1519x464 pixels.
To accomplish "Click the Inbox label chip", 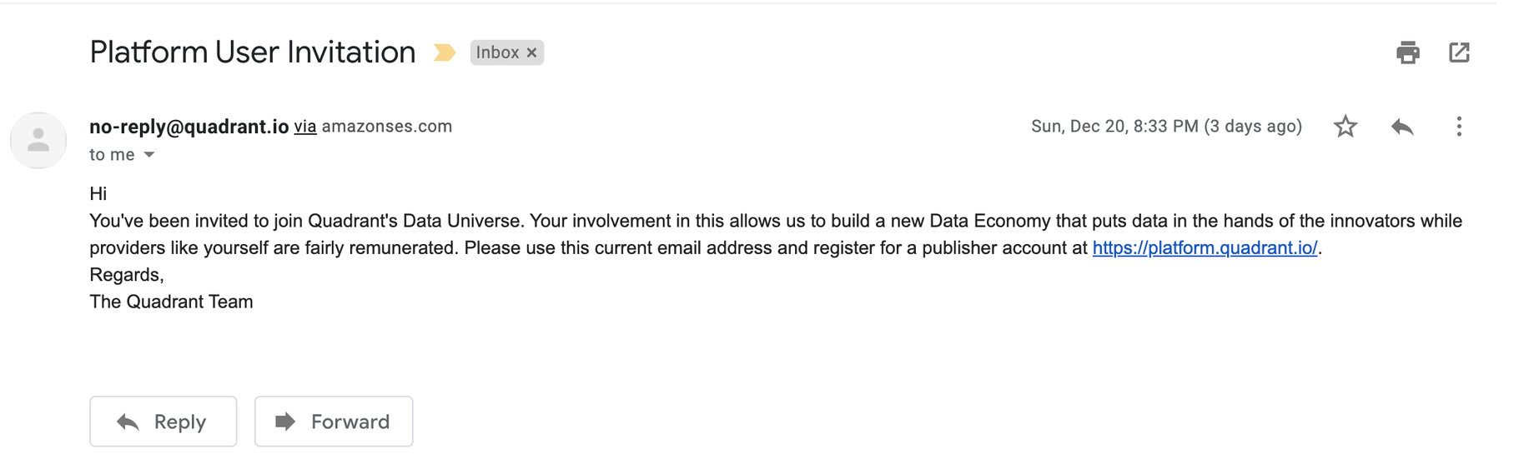I will [x=497, y=52].
